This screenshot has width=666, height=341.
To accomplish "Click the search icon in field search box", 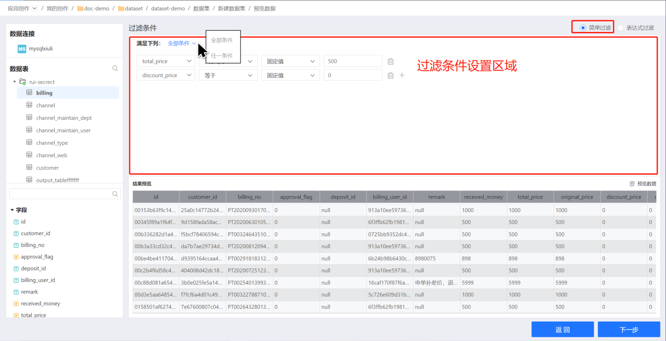I will click(x=115, y=194).
